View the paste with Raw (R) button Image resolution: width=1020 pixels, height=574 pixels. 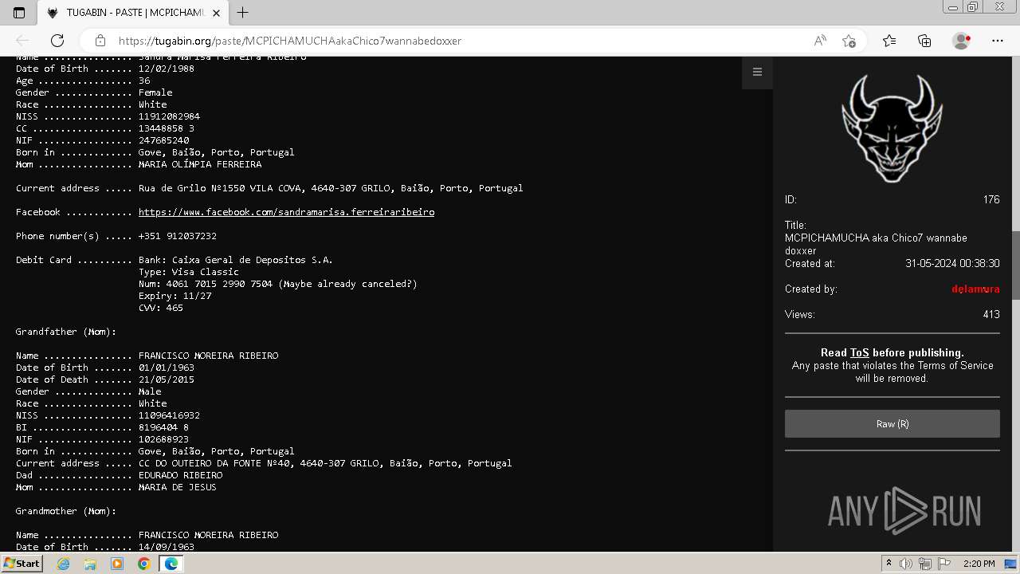[892, 424]
